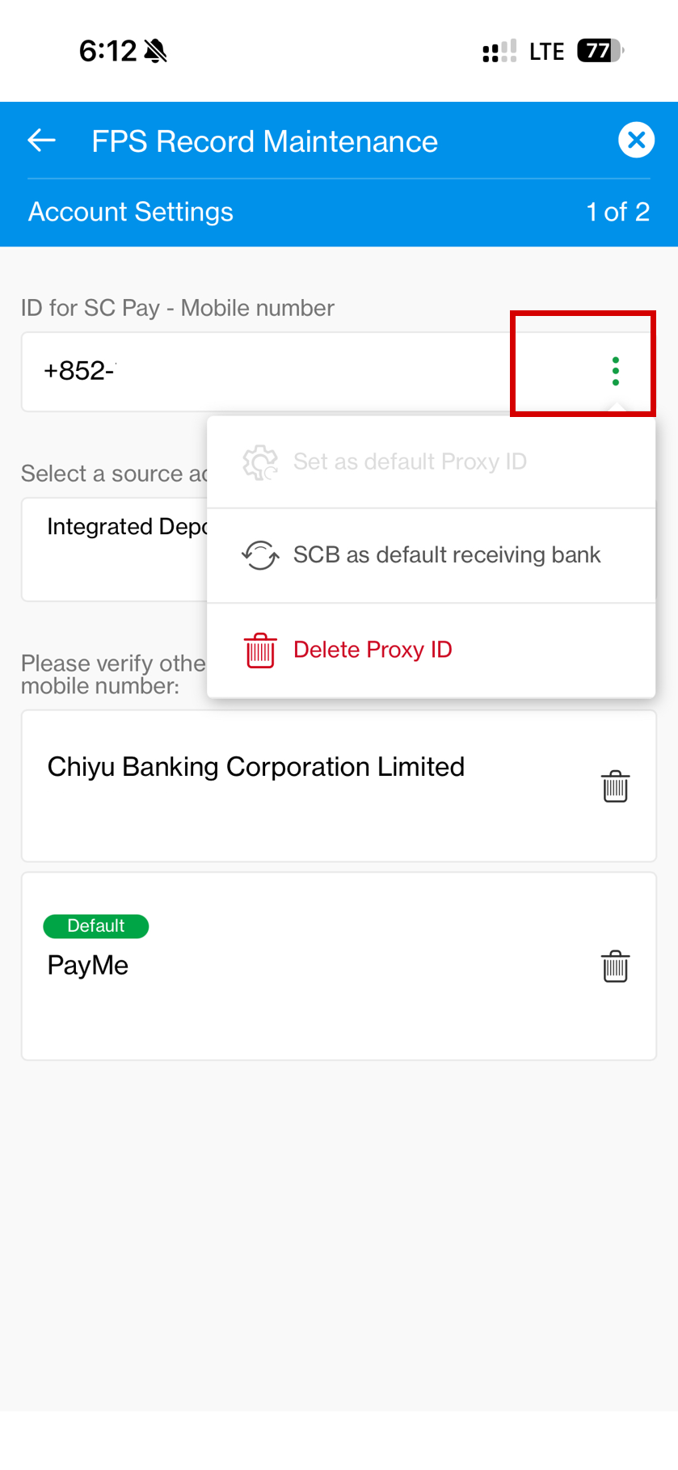The width and height of the screenshot is (678, 1470).
Task: Tap the green Default badge
Action: [95, 926]
